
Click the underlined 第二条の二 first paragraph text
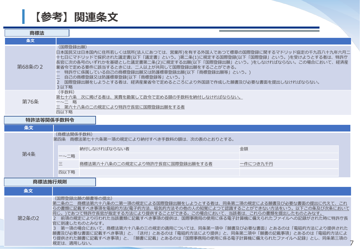201,208
